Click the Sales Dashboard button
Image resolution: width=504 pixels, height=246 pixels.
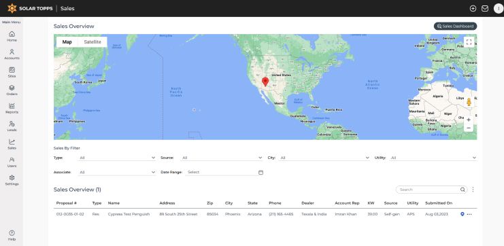tap(455, 27)
